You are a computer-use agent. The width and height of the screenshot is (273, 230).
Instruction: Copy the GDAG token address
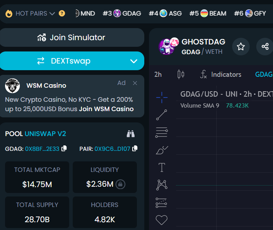pyautogui.click(x=64, y=149)
